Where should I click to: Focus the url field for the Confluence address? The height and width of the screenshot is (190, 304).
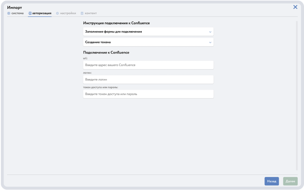148,65
